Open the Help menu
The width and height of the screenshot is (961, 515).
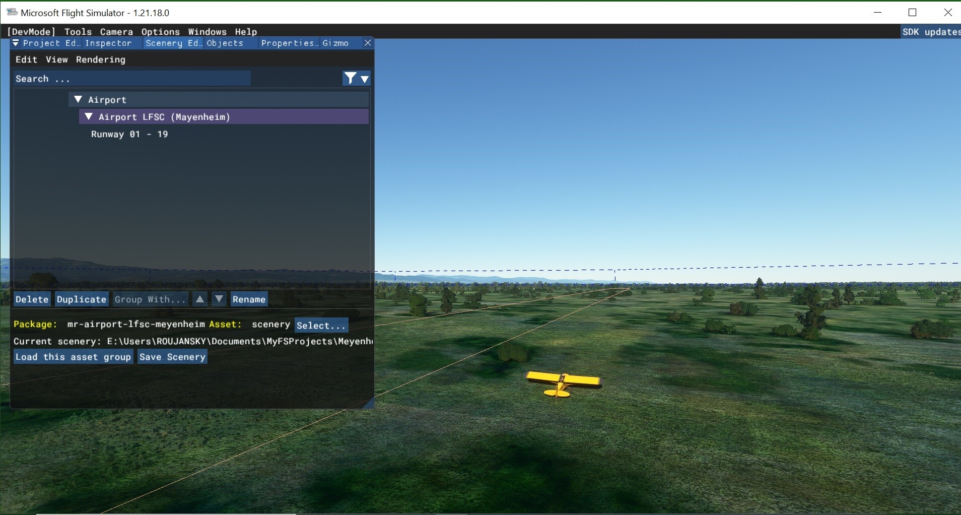point(246,32)
